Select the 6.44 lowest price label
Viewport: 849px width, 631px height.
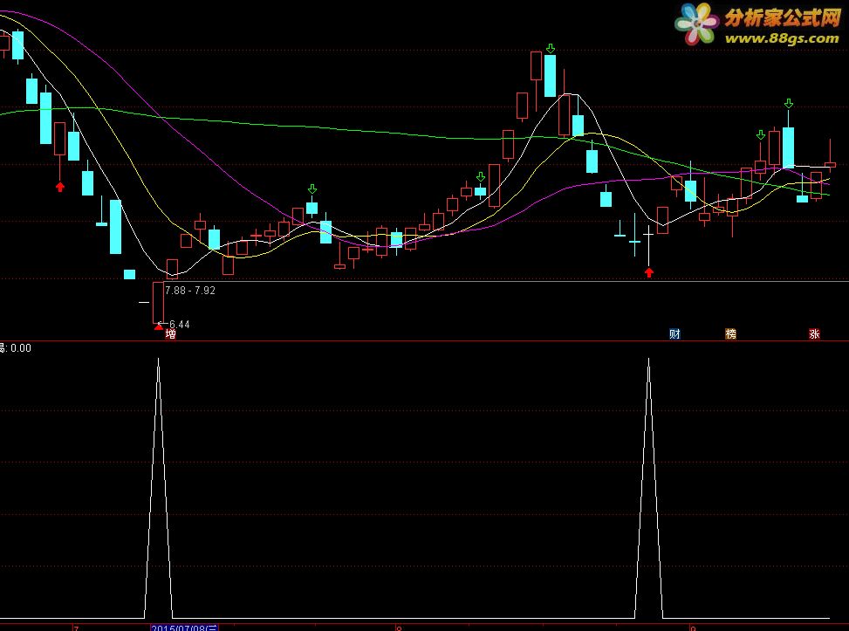pyautogui.click(x=179, y=325)
